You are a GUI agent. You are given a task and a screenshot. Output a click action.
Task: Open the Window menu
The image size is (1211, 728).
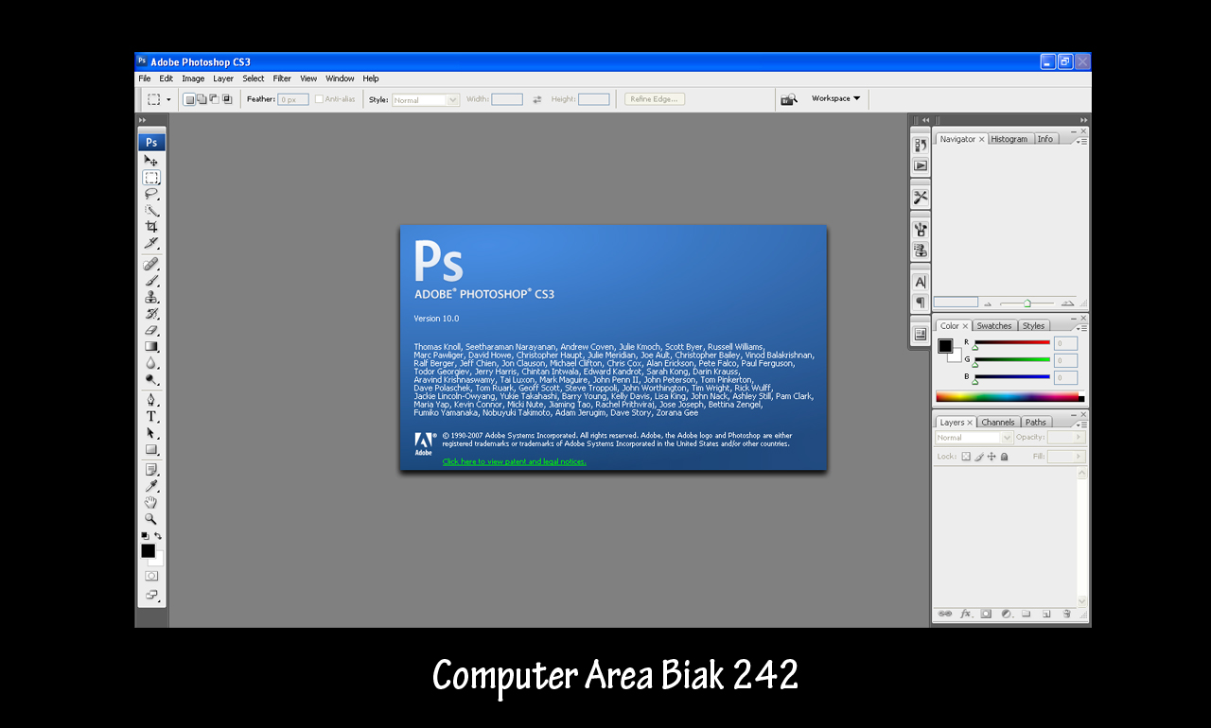(340, 78)
